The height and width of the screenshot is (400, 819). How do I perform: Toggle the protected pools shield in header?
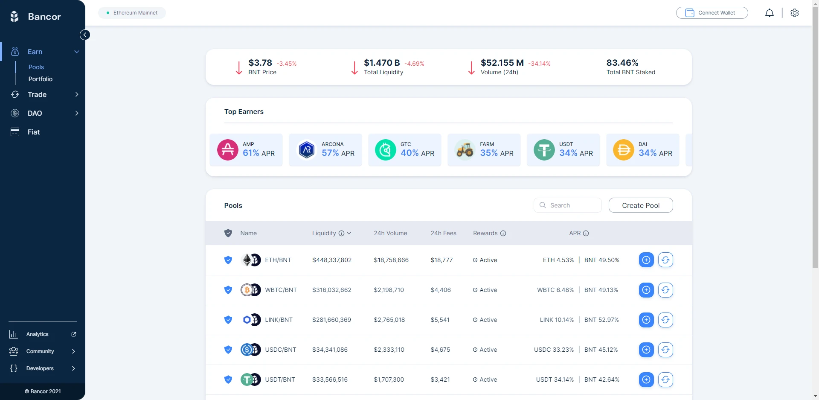[x=228, y=233]
